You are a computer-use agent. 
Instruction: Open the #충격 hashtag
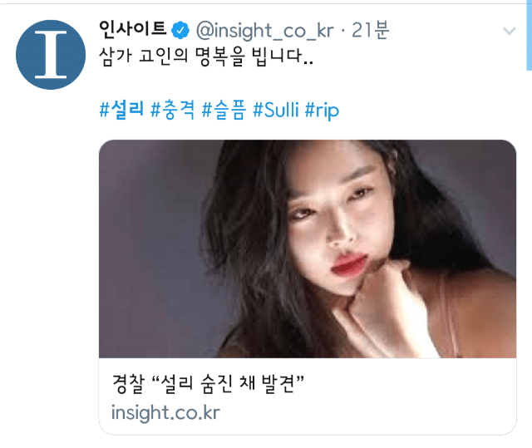click(173, 110)
